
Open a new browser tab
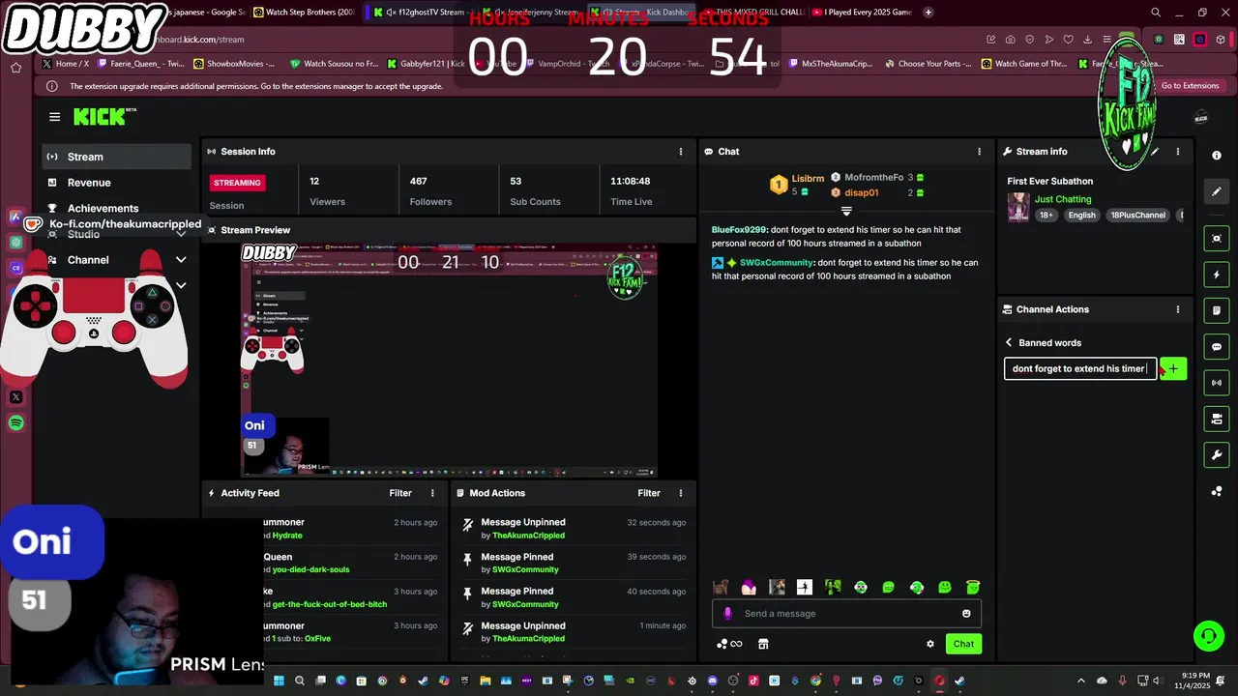(x=928, y=13)
